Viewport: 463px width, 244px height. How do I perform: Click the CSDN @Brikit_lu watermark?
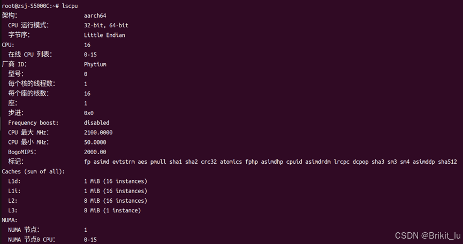pyautogui.click(x=428, y=235)
